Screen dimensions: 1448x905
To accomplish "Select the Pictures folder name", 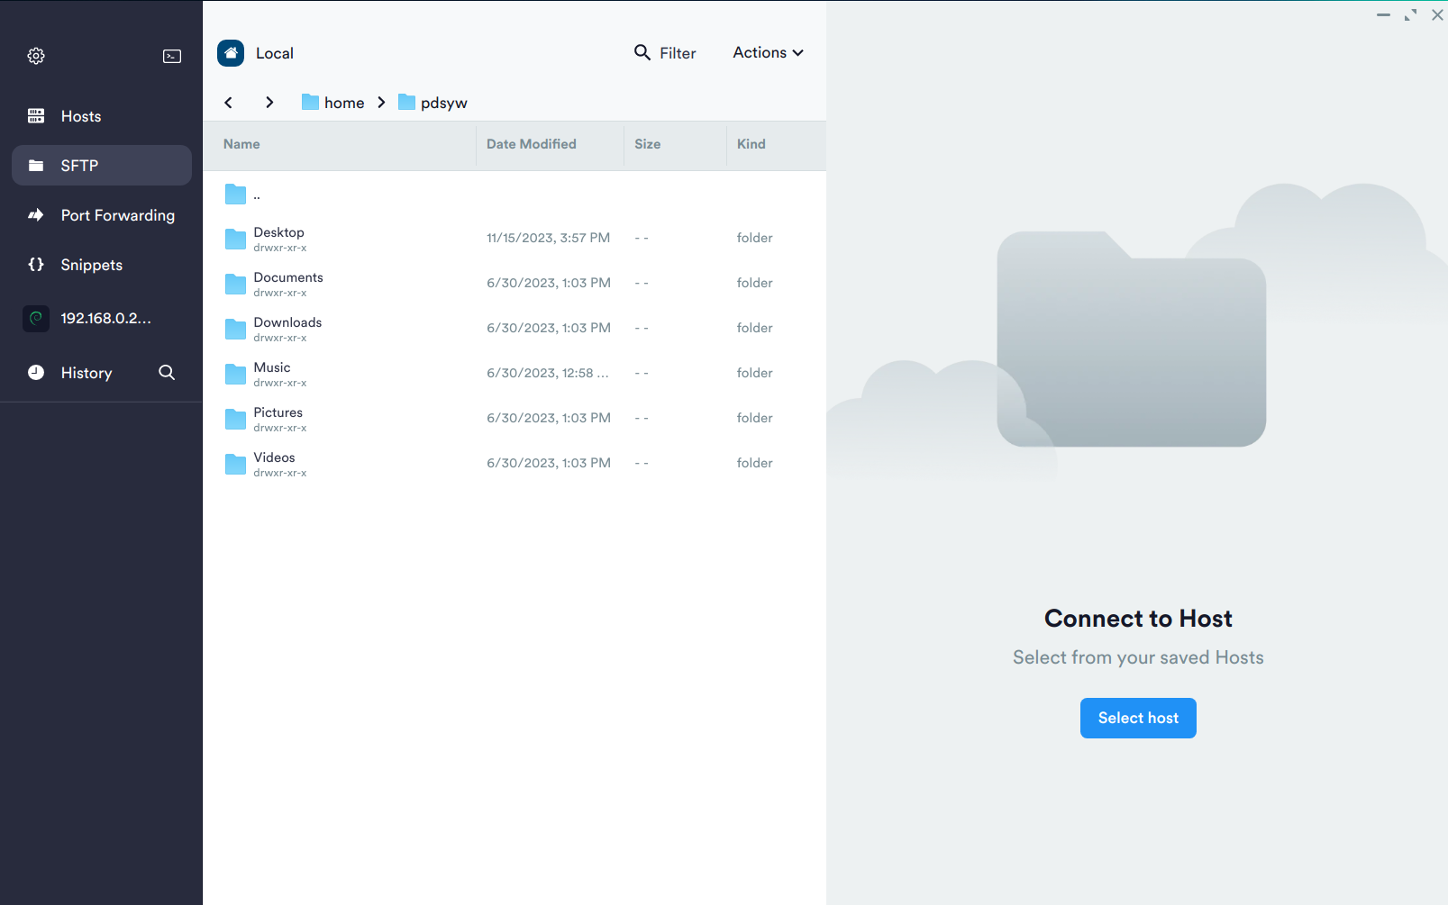I will pos(278,412).
